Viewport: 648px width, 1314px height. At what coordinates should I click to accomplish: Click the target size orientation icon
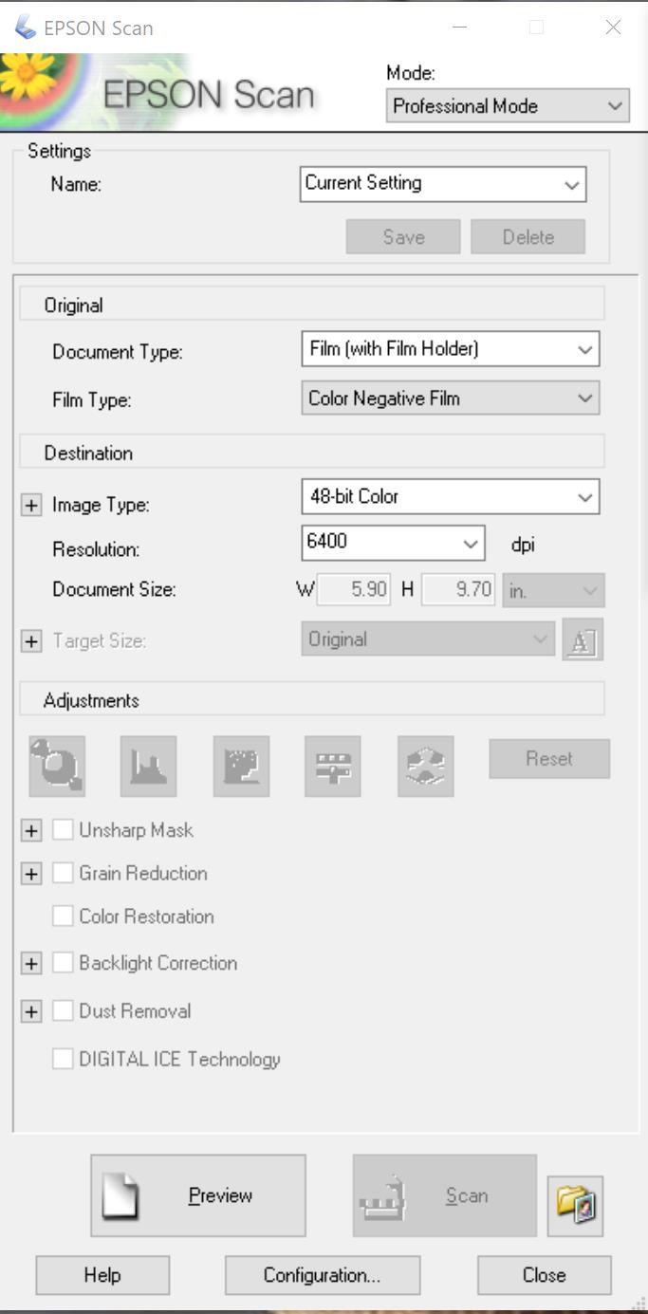pyautogui.click(x=582, y=640)
